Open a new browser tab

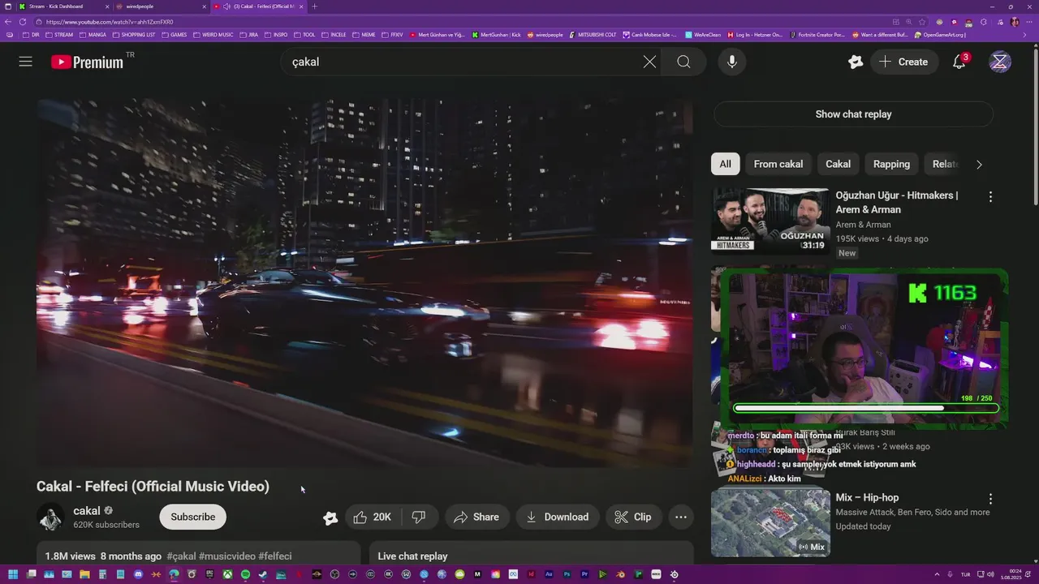pyautogui.click(x=315, y=6)
